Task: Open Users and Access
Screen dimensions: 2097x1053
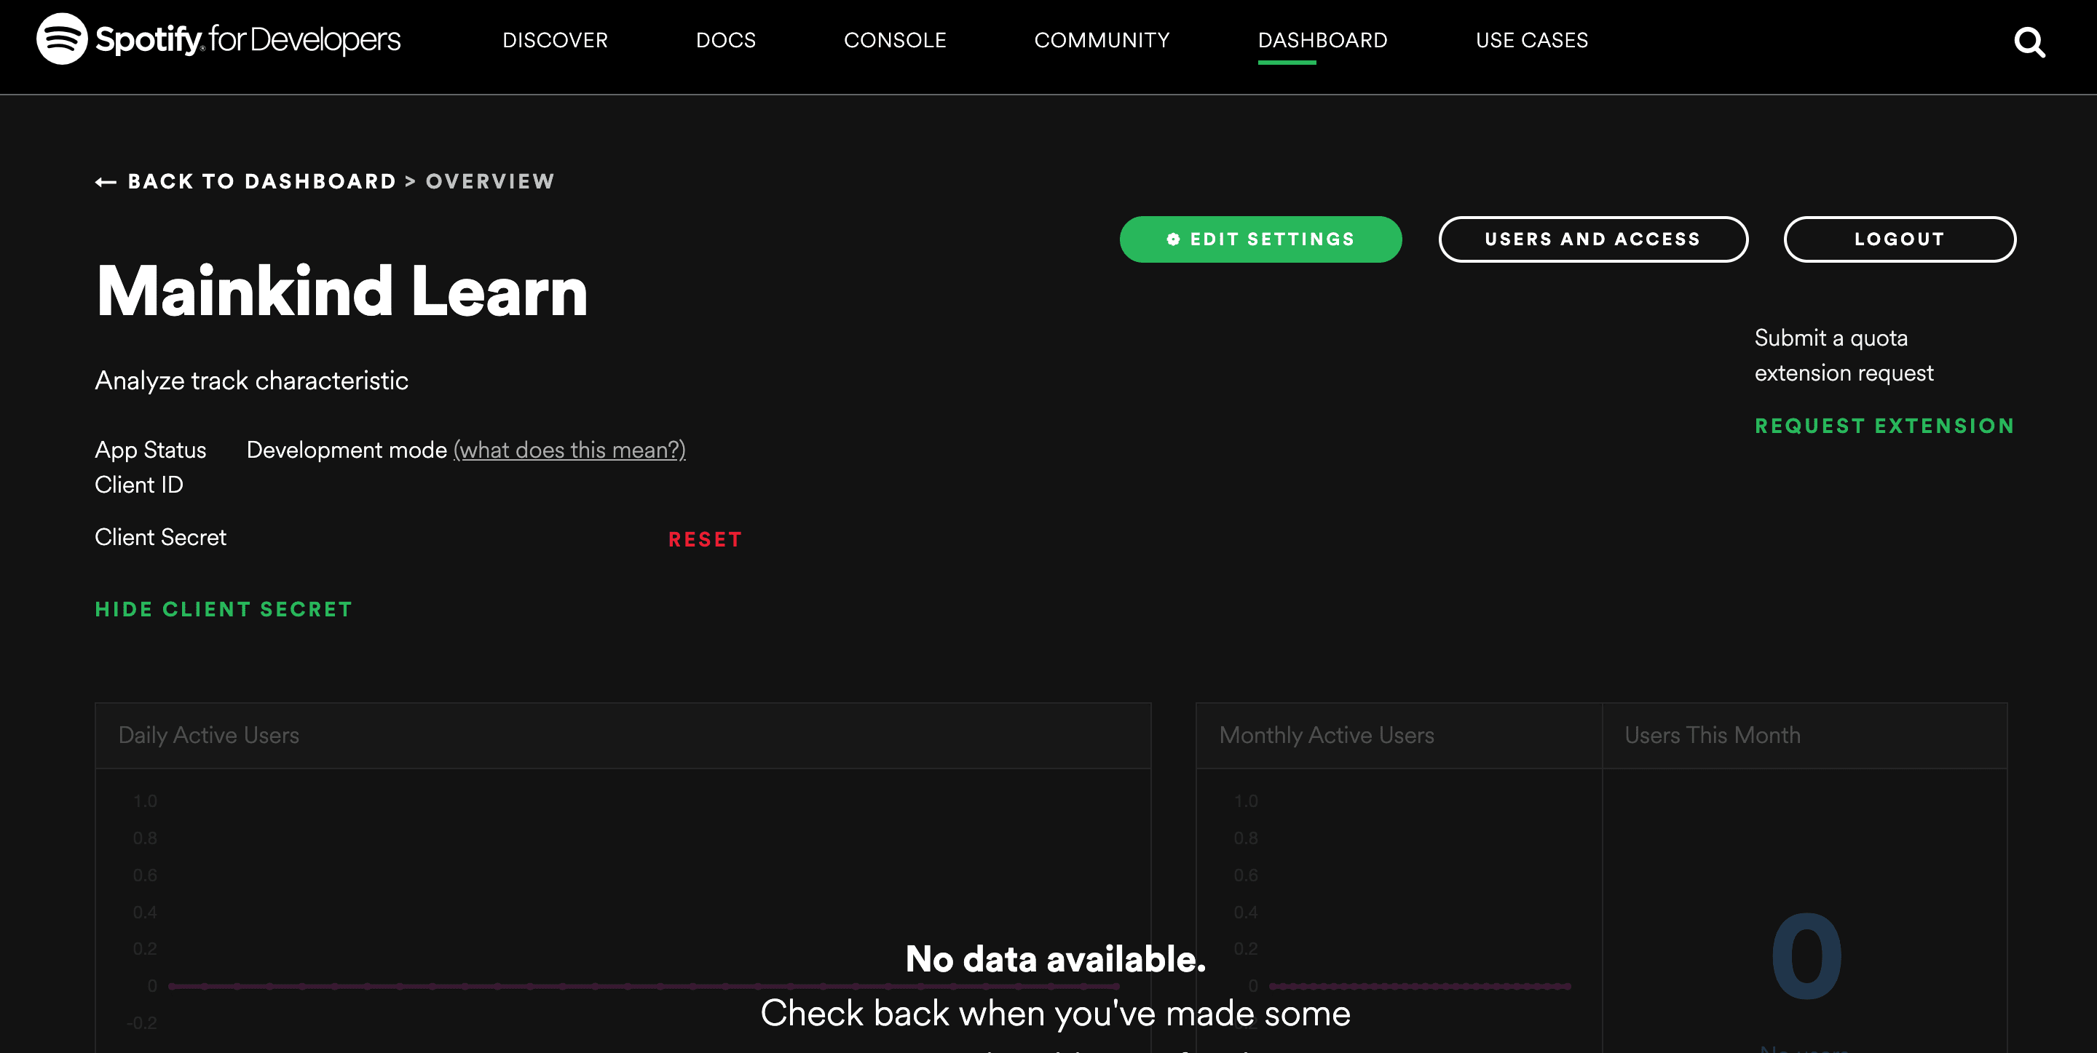Action: tap(1593, 239)
